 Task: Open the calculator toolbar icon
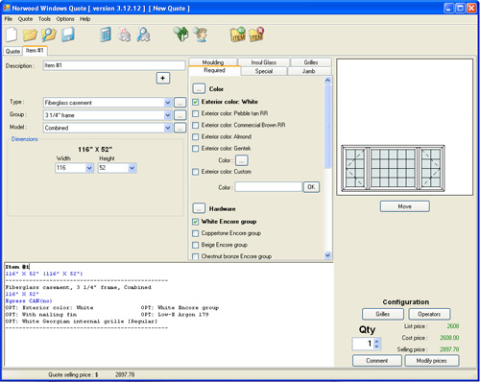coord(106,35)
